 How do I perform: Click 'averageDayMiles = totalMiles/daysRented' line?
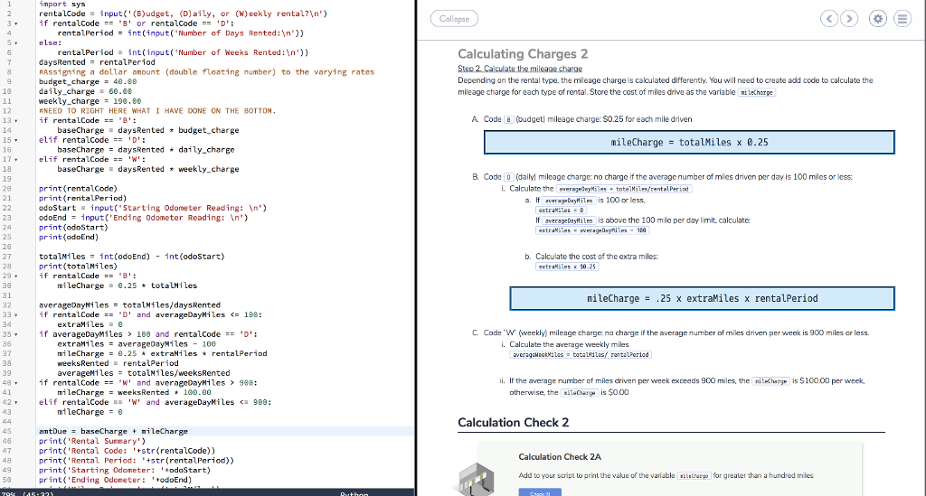point(129,305)
